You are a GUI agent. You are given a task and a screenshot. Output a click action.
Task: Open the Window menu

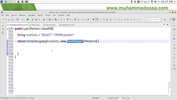61,15
